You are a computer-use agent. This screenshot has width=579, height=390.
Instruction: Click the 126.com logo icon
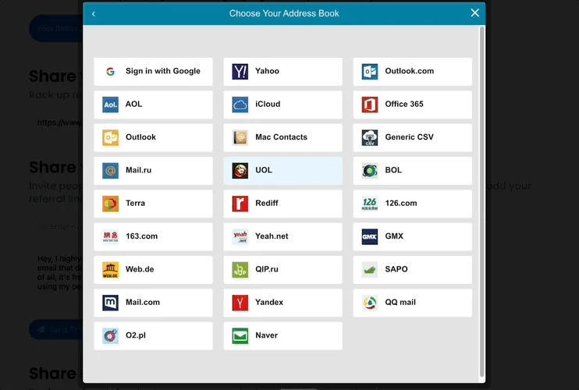coord(370,204)
